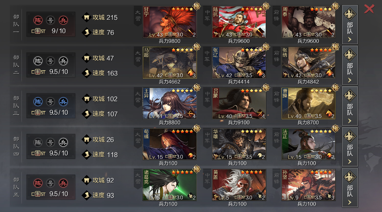Click the red 兵 icon in 部队五

(x=63, y=183)
